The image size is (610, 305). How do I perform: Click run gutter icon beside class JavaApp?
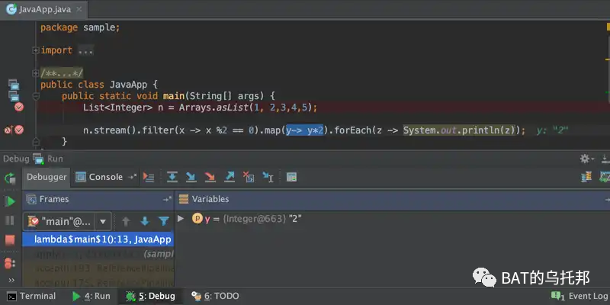pos(14,85)
